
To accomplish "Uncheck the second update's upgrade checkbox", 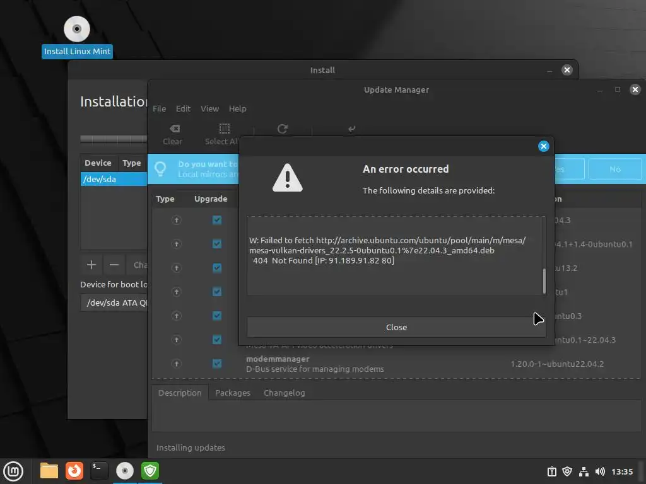I will (217, 244).
